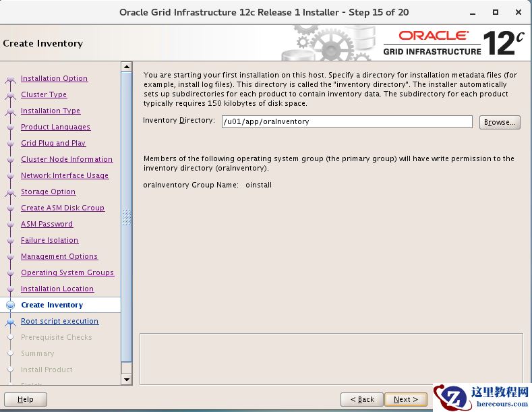Go to Storage Option step
Image resolution: width=532 pixels, height=412 pixels.
pos(48,192)
